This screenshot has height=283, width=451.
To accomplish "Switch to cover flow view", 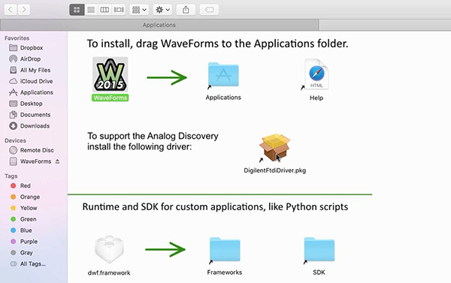I will 119,10.
